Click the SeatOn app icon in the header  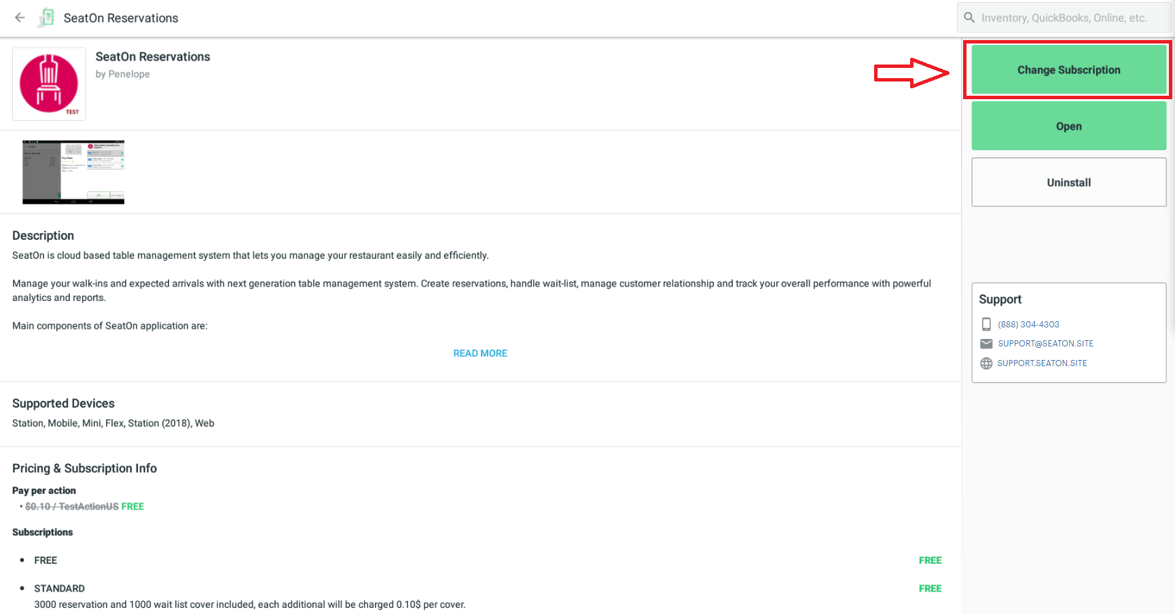(46, 18)
